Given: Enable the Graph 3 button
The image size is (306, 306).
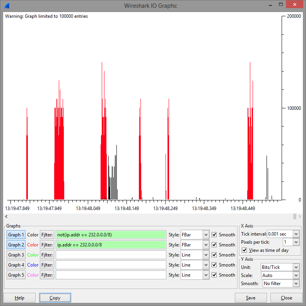Looking at the screenshot, I should click(16, 255).
